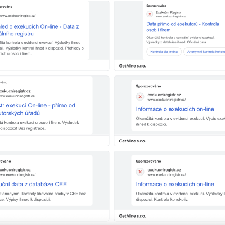Screen dimensions: 225x225
Task: Click the URL under Exekuční Registr
Action: [x=171, y=16]
